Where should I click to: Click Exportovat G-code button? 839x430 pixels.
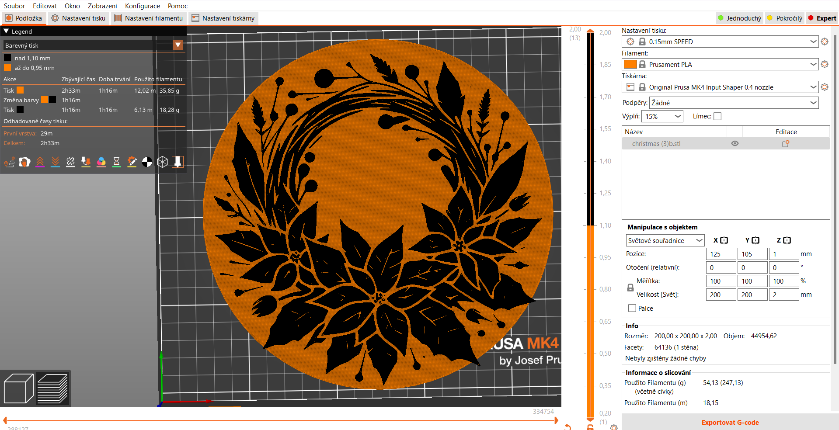[x=730, y=422]
